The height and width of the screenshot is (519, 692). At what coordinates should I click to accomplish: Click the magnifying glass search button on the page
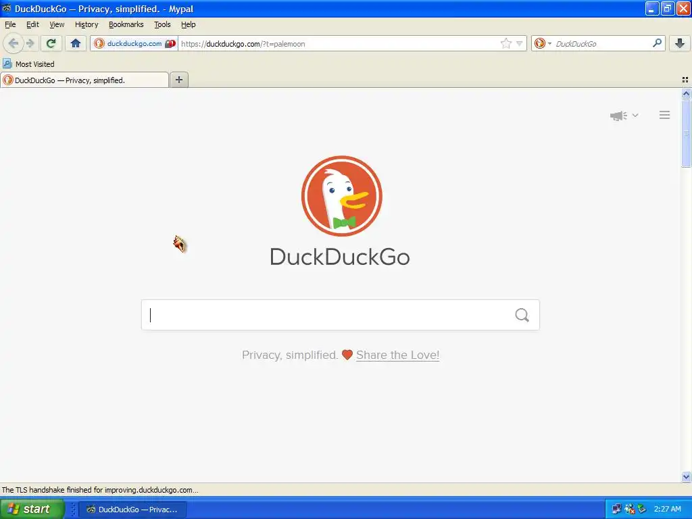[x=522, y=315]
